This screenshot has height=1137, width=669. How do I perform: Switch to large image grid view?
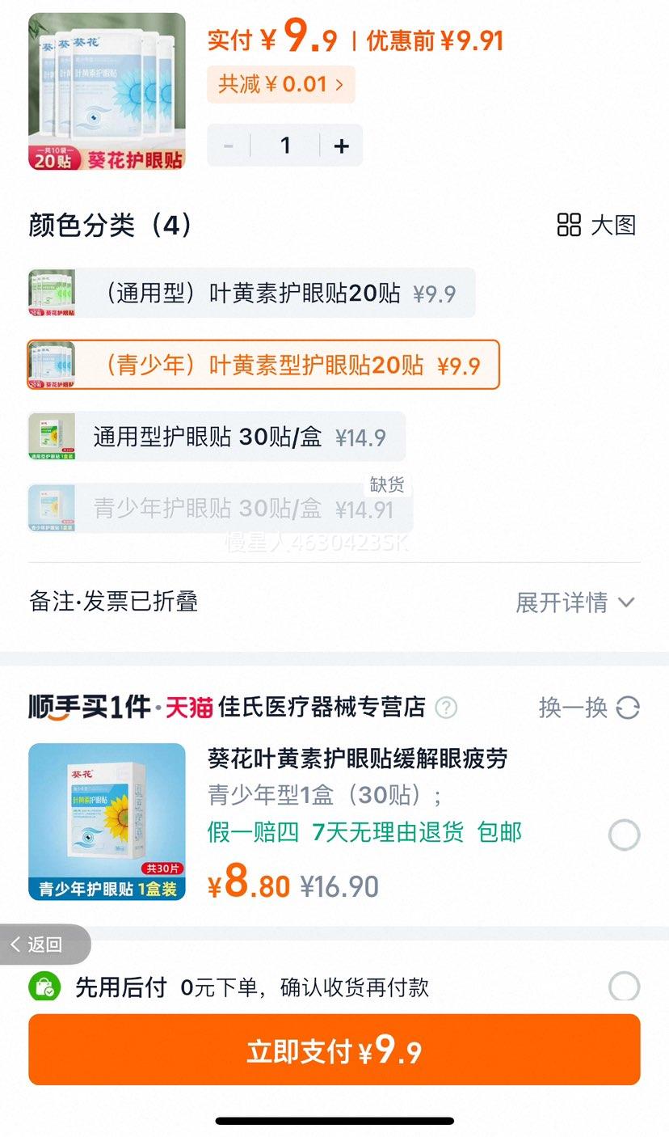click(597, 225)
